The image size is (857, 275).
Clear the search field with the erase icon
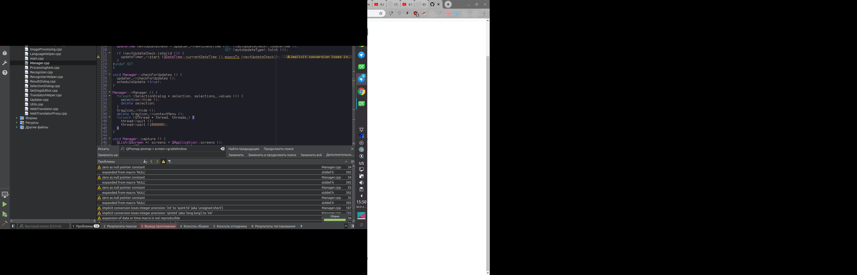click(x=222, y=149)
